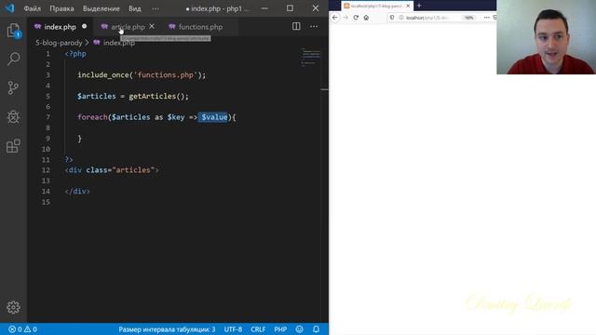Change PHP language mode
The image size is (596, 335).
[280, 329]
